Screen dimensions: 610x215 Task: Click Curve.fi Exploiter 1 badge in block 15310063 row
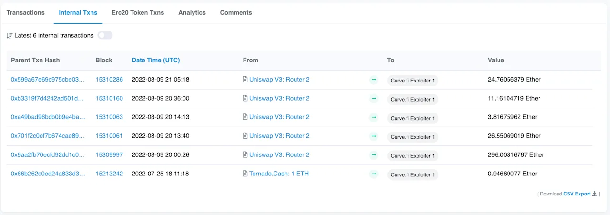[413, 118]
